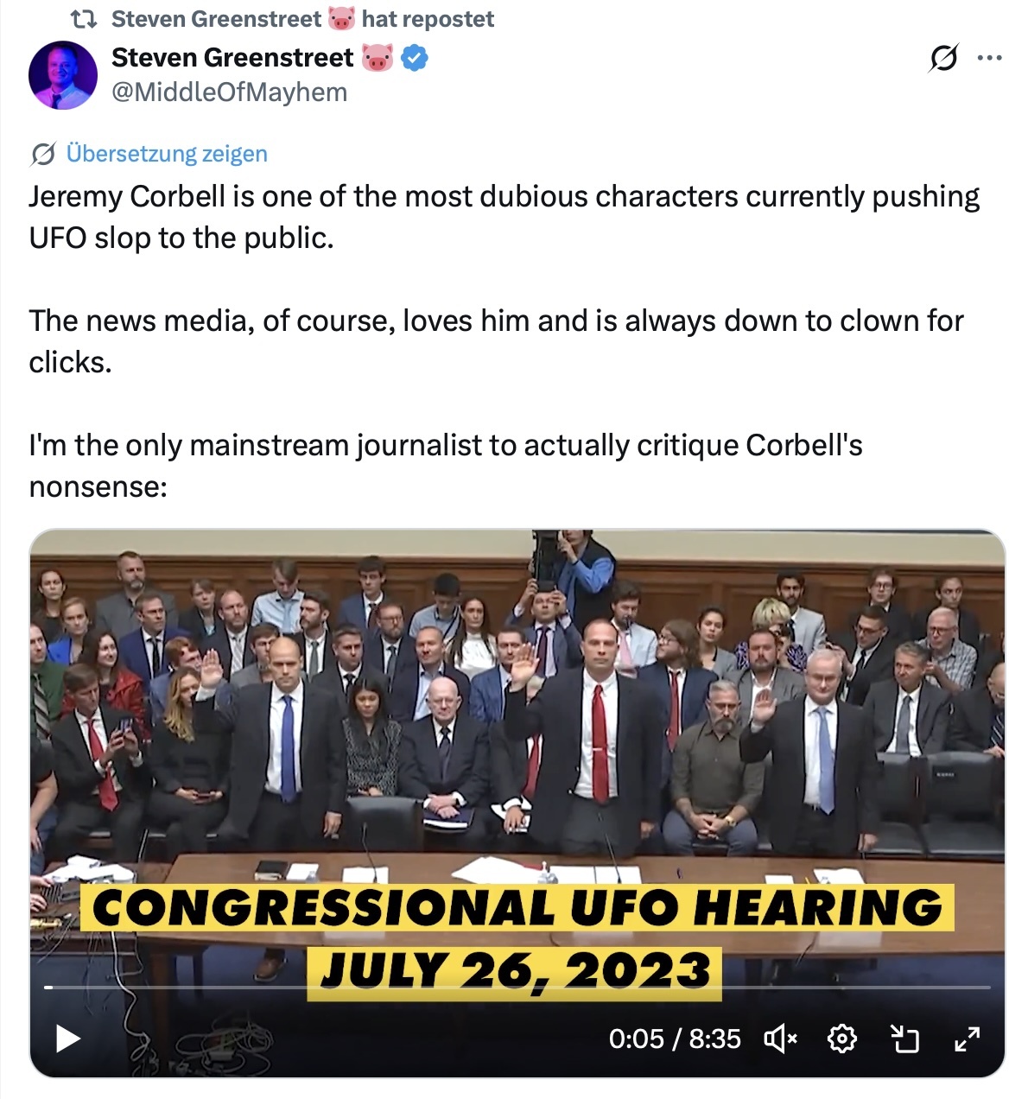
Task: Click the Steven Greenstreet display name
Action: click(x=232, y=57)
